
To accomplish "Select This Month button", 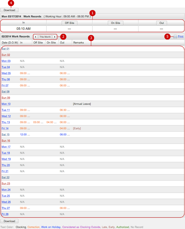I will tap(45, 37).
